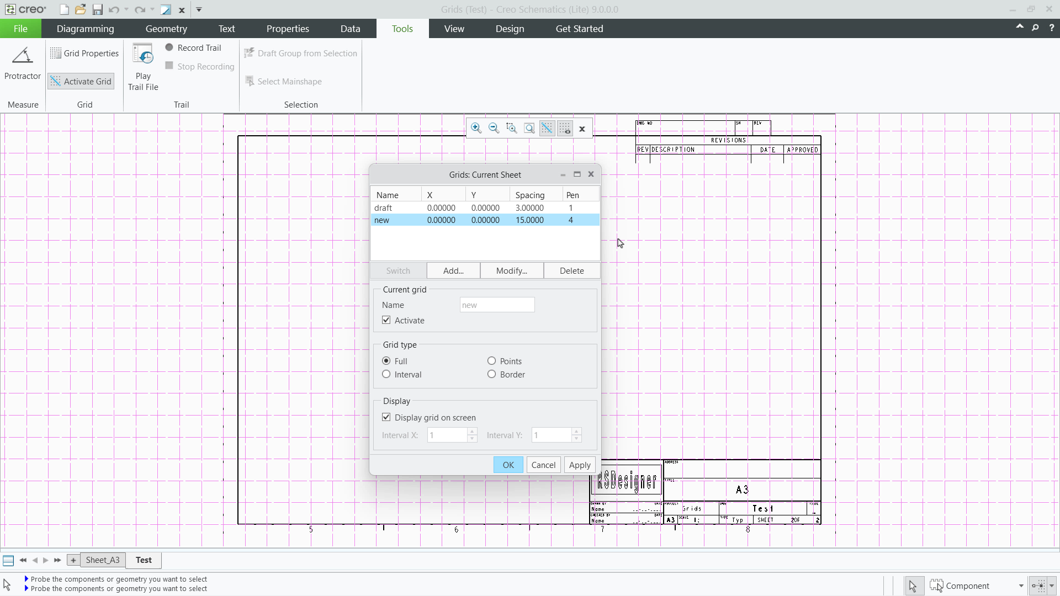Select the Points grid type
The height and width of the screenshot is (596, 1060).
coord(492,361)
